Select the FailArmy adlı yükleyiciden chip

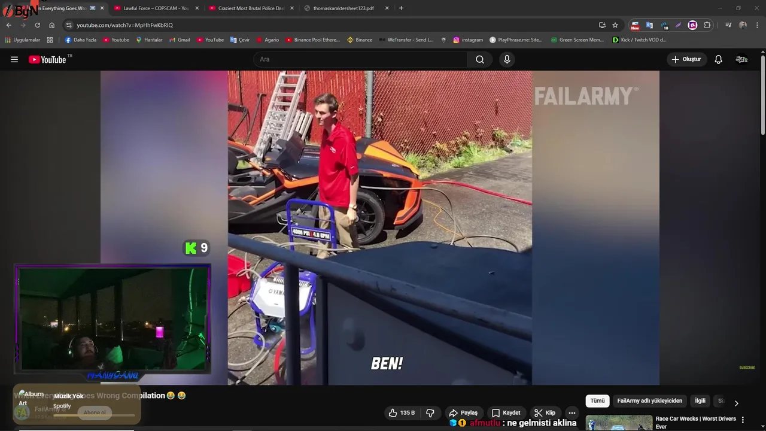point(650,401)
